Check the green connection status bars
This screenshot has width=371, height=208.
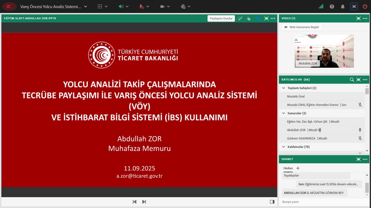321,6
